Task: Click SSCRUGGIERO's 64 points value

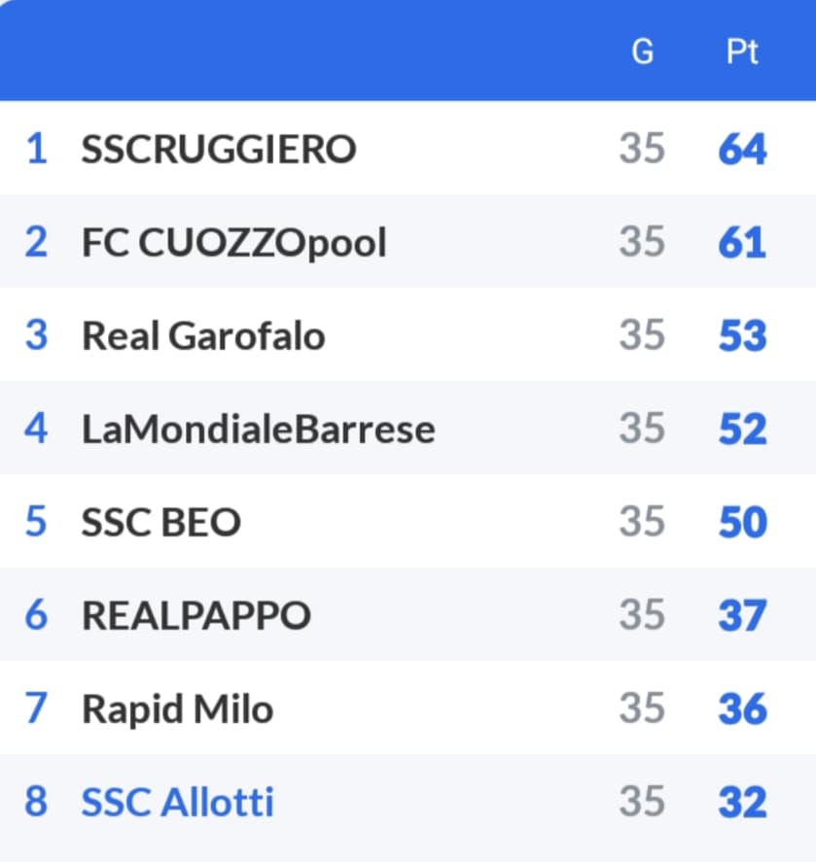Action: (742, 150)
